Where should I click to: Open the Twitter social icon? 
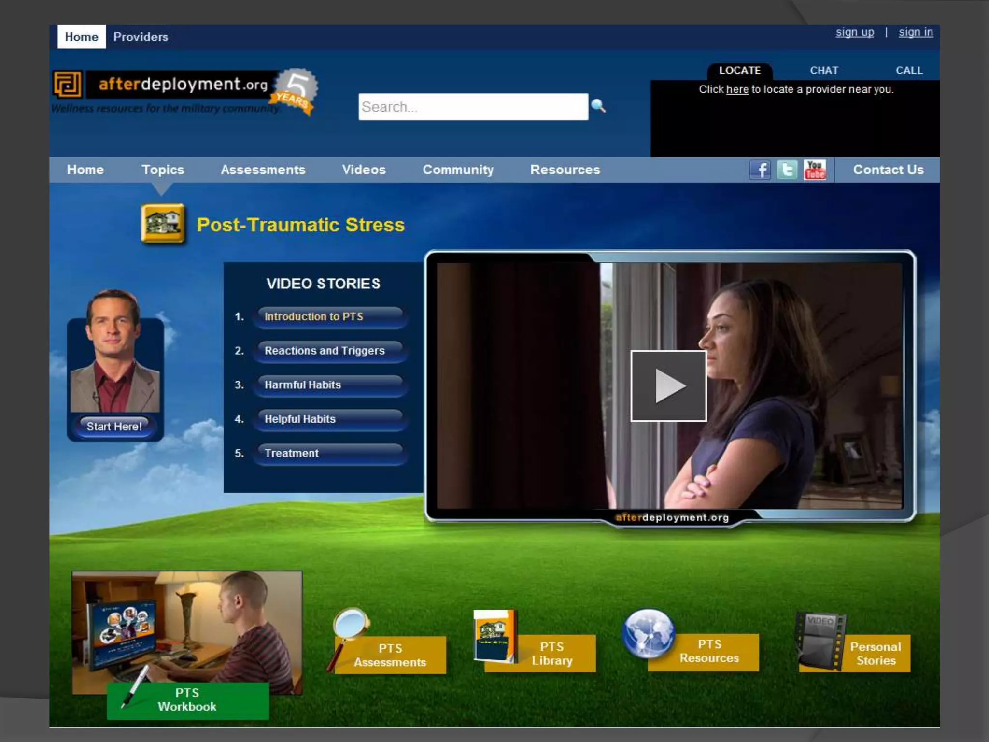click(x=787, y=170)
